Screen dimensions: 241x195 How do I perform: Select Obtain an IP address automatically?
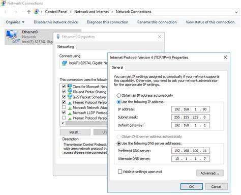(119, 95)
